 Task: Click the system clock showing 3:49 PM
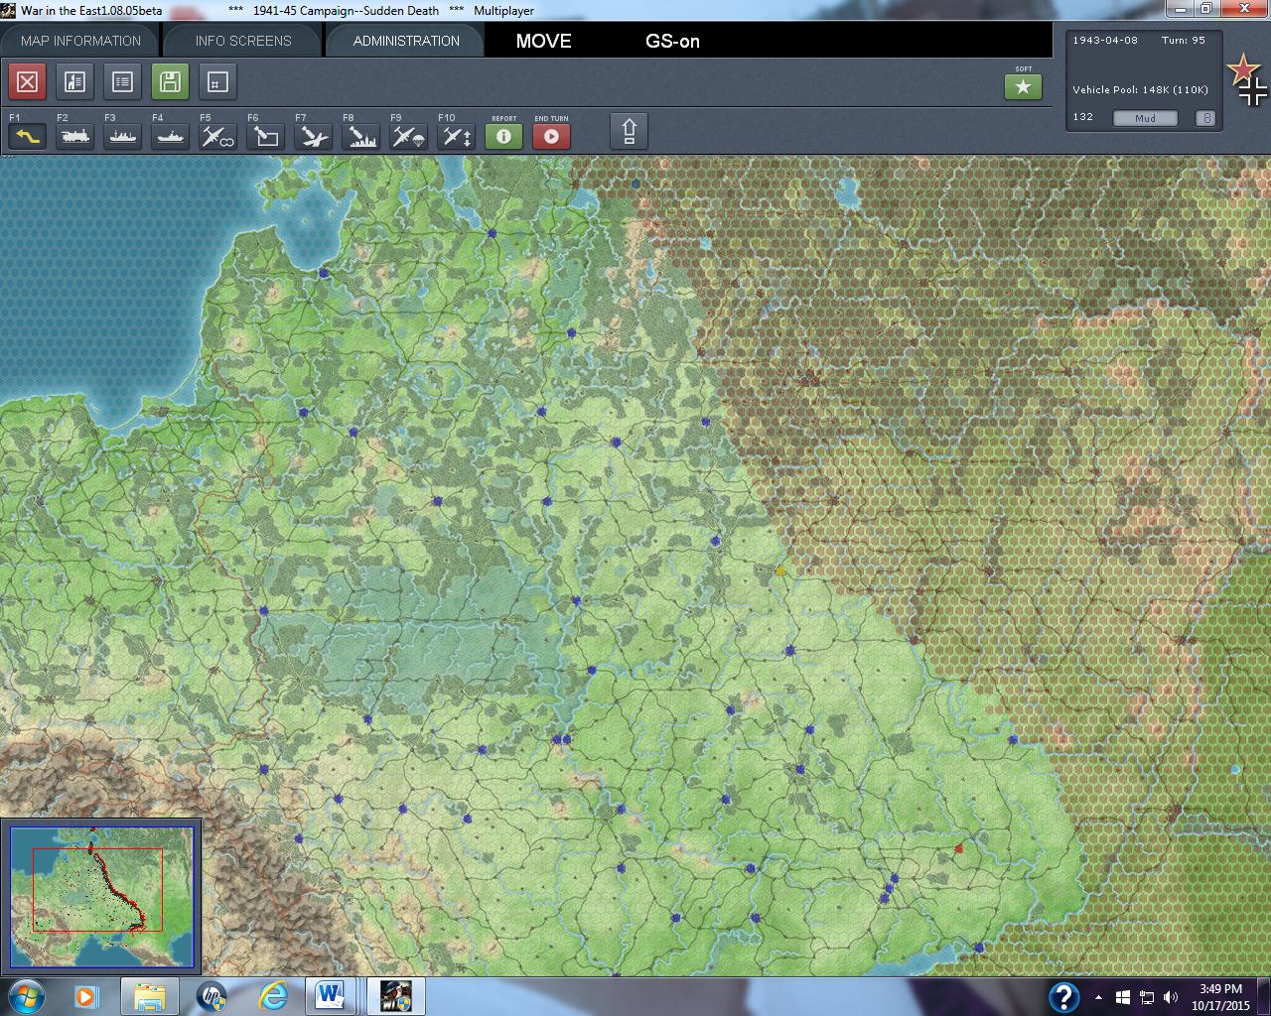pos(1220,989)
